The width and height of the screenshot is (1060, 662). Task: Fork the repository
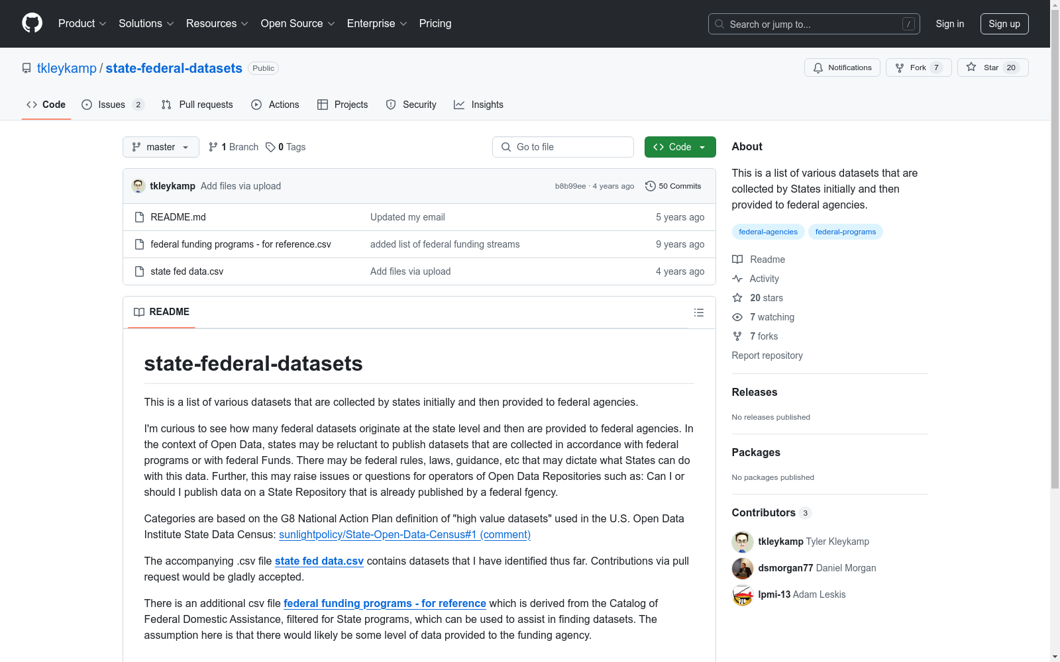[919, 68]
